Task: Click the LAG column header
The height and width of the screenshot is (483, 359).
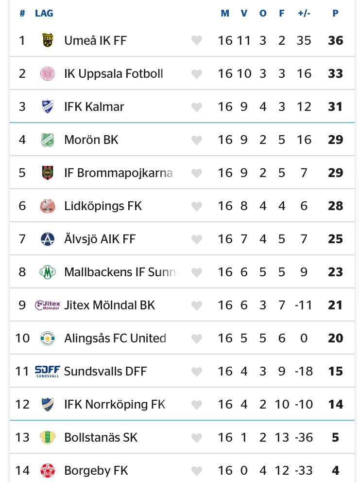Action: click(44, 13)
